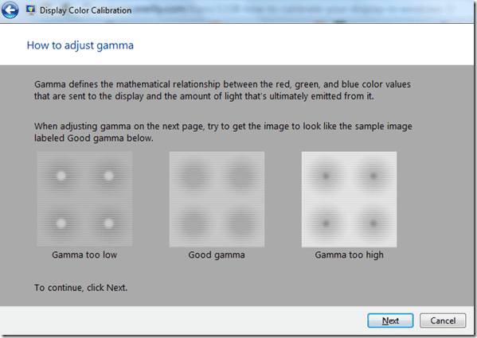Image resolution: width=477 pixels, height=338 pixels.
Task: Click the 'Gamma too high' caption
Action: 349,254
